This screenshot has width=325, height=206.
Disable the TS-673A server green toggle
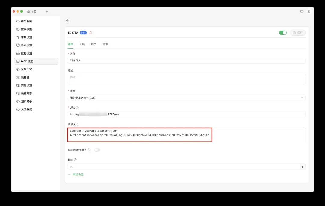tap(283, 33)
